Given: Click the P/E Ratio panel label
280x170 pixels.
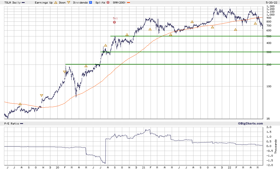Looking at the screenshot, I should point(12,124).
